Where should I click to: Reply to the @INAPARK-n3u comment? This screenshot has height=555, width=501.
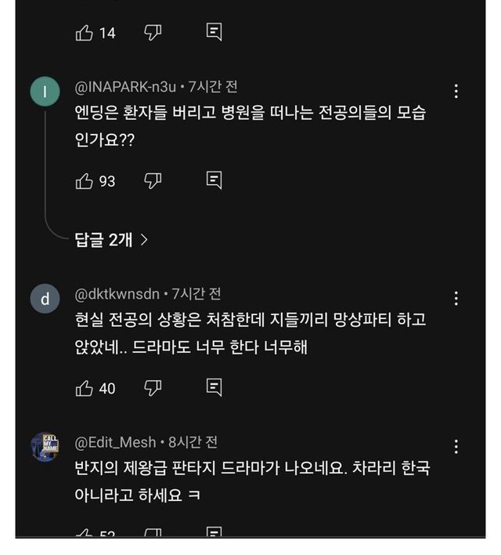(214, 181)
